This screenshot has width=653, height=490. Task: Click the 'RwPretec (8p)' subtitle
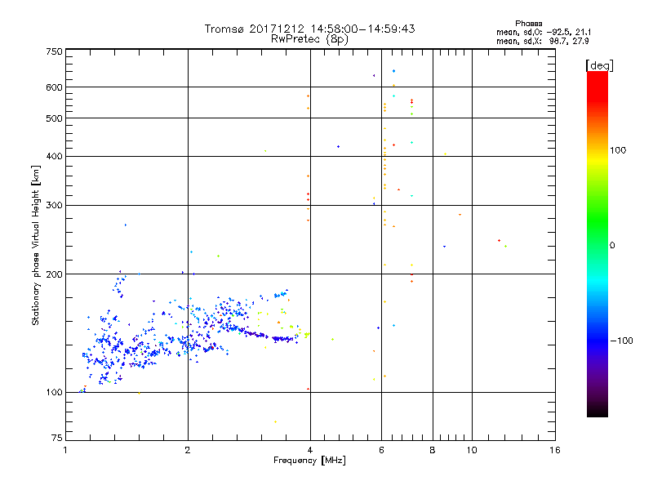point(309,39)
